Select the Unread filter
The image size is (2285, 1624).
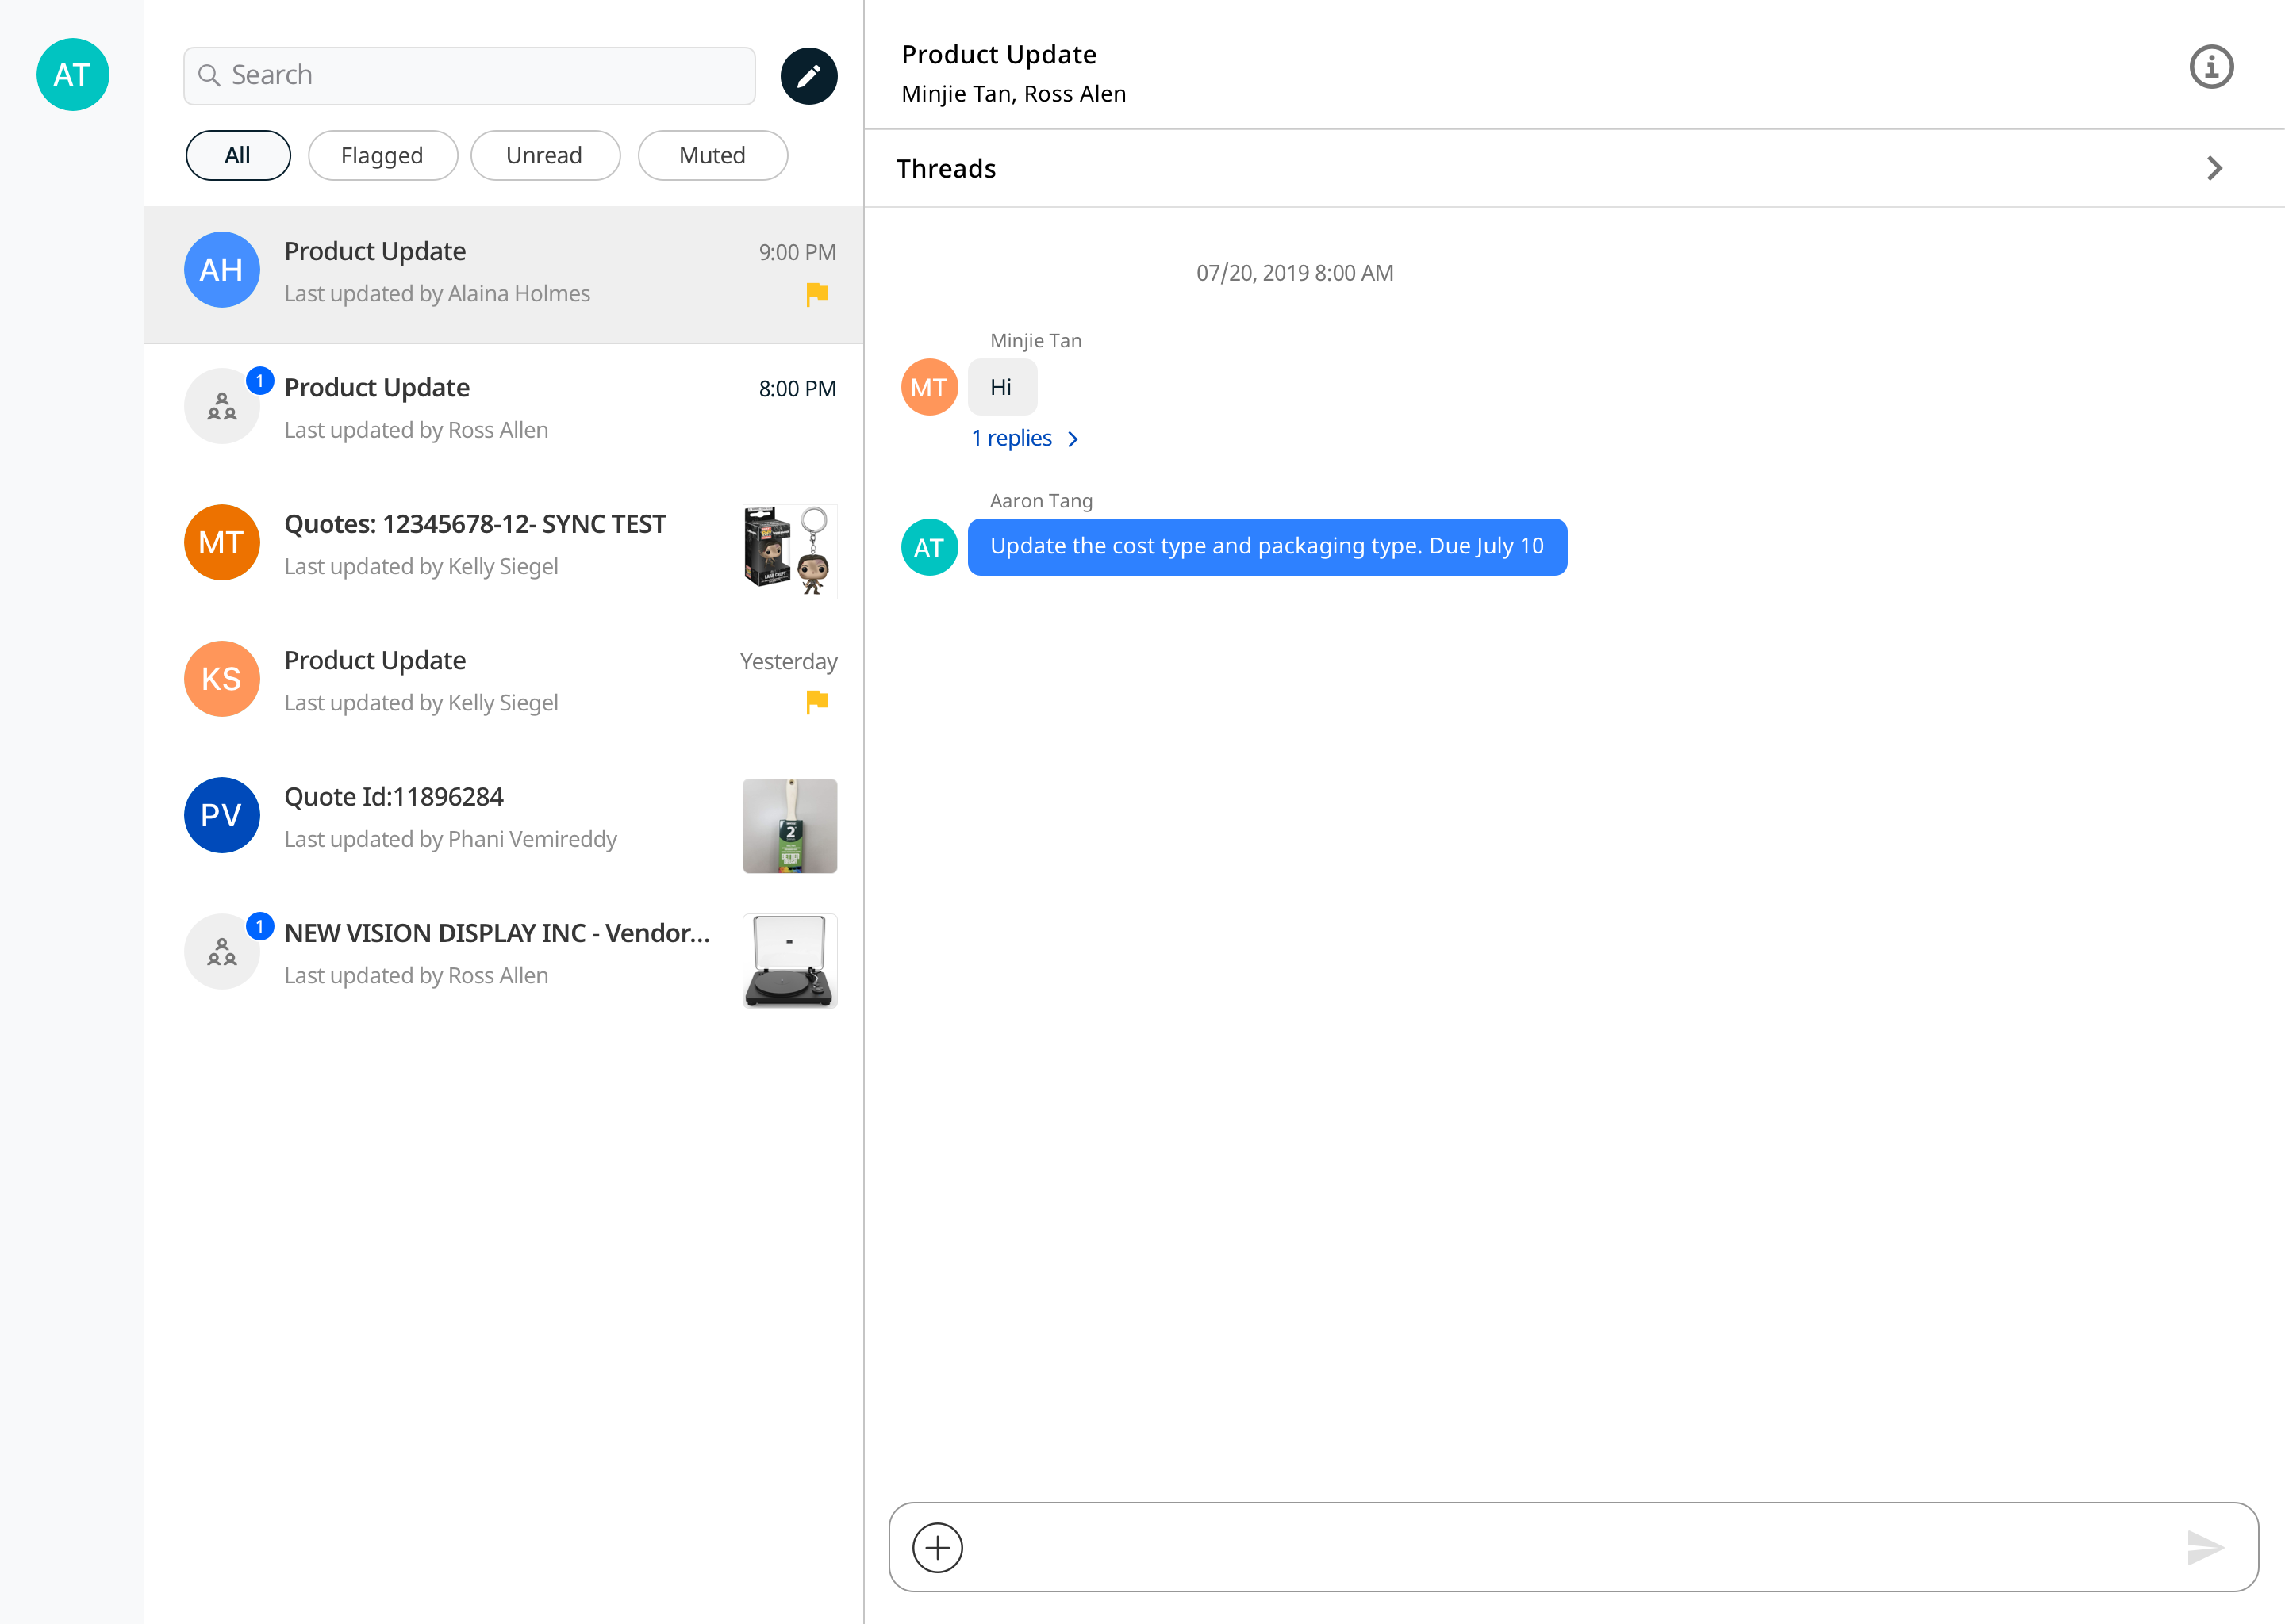545,155
